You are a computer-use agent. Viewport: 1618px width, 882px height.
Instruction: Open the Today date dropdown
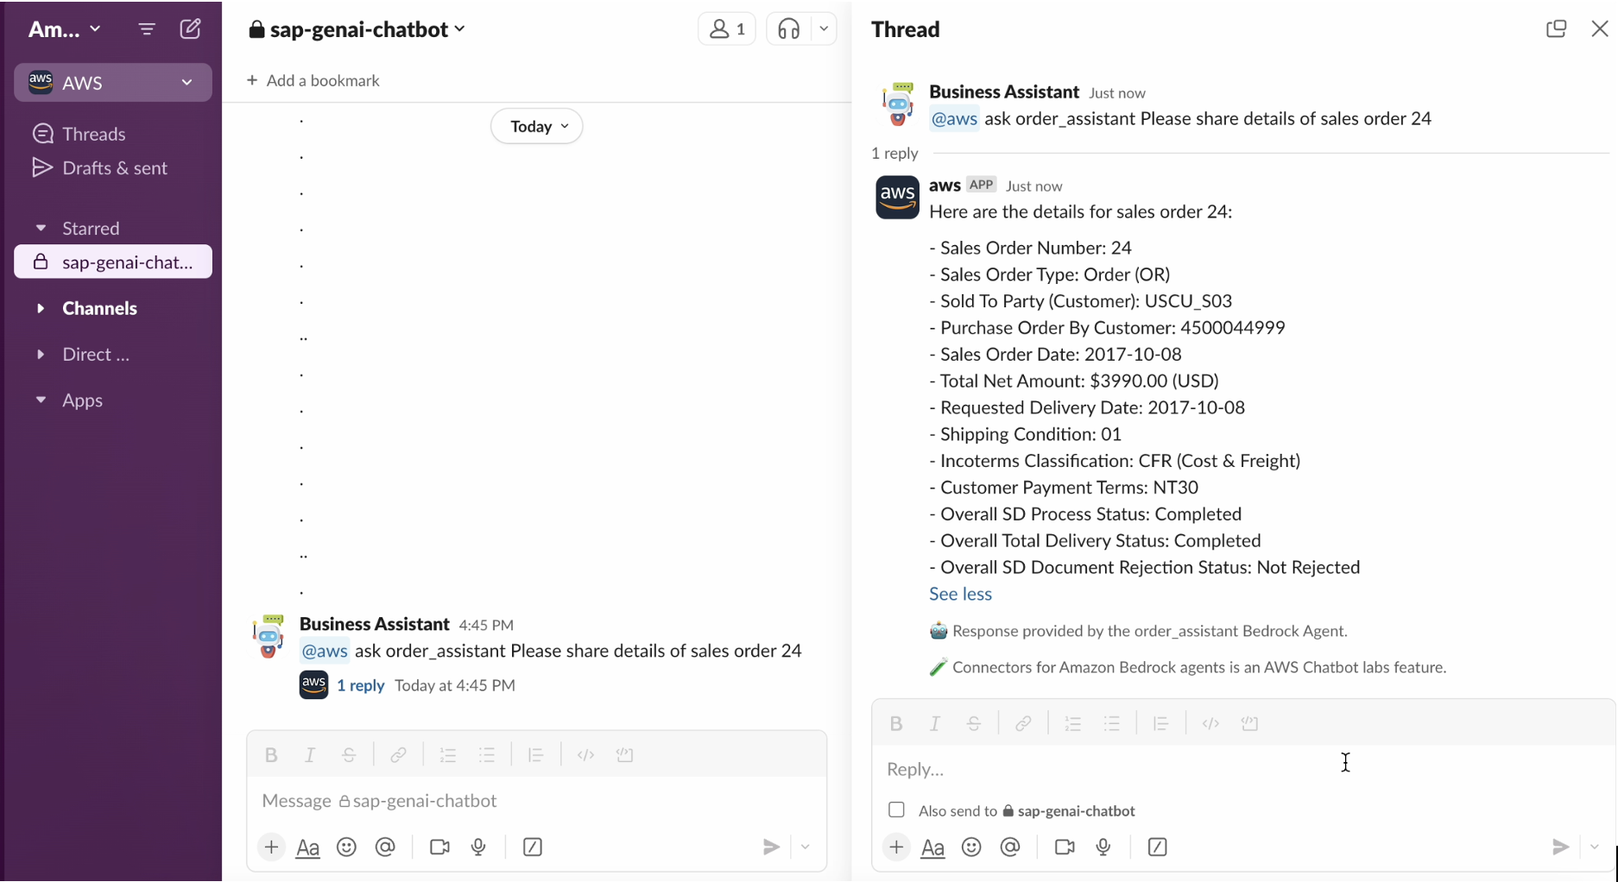537,126
